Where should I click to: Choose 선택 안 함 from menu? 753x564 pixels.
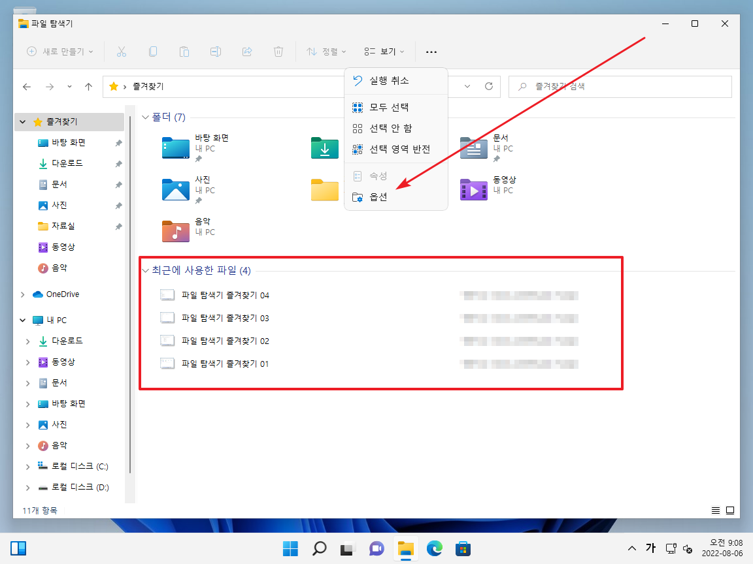click(396, 129)
